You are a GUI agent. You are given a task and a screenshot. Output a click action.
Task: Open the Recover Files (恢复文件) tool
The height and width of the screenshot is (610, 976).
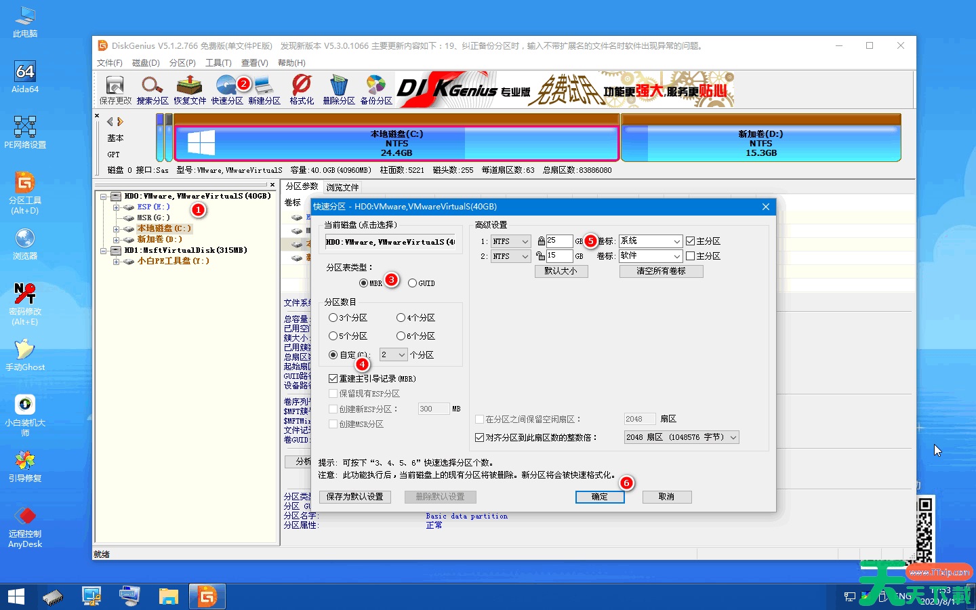click(x=190, y=89)
